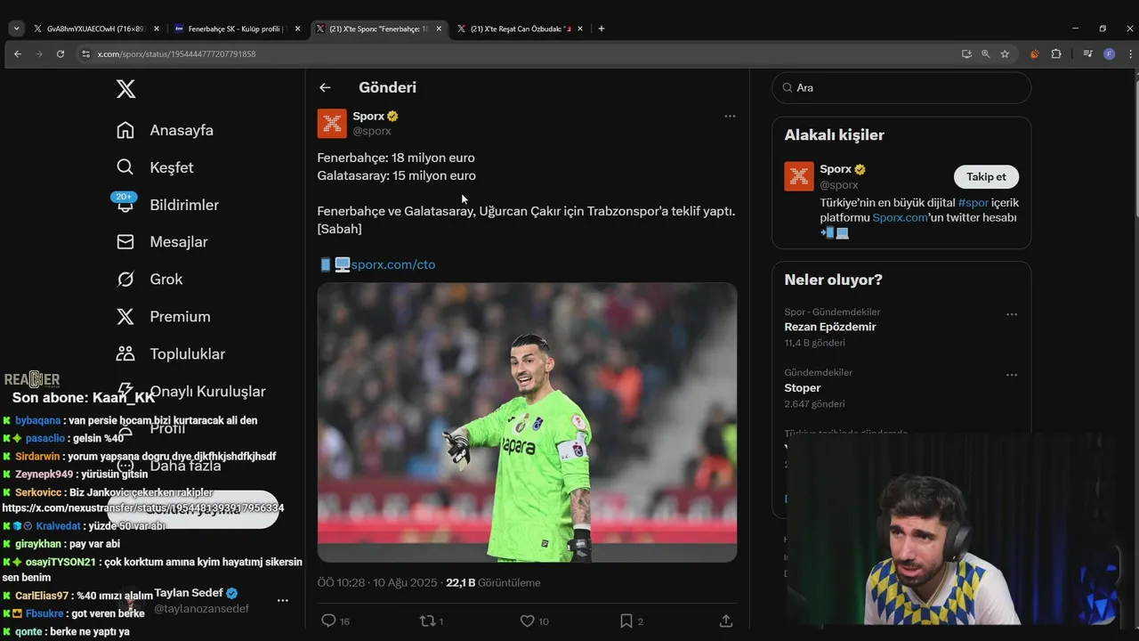Click the Ara search field

[901, 87]
